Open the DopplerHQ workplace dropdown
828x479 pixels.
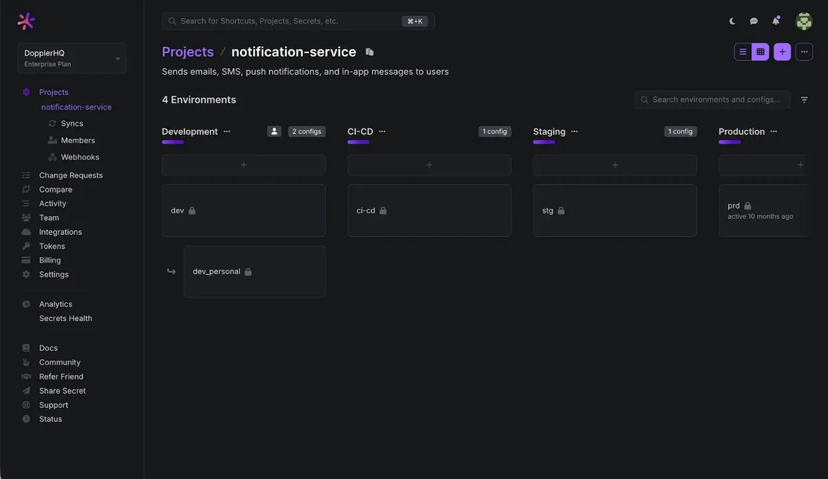(x=72, y=59)
